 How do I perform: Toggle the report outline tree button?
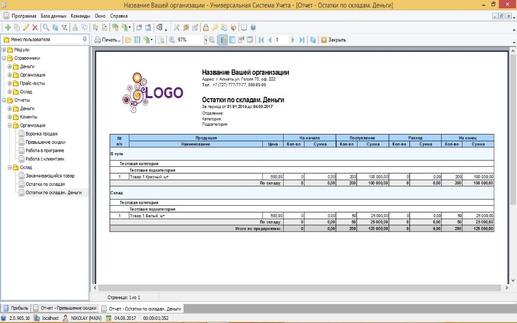[x=223, y=40]
